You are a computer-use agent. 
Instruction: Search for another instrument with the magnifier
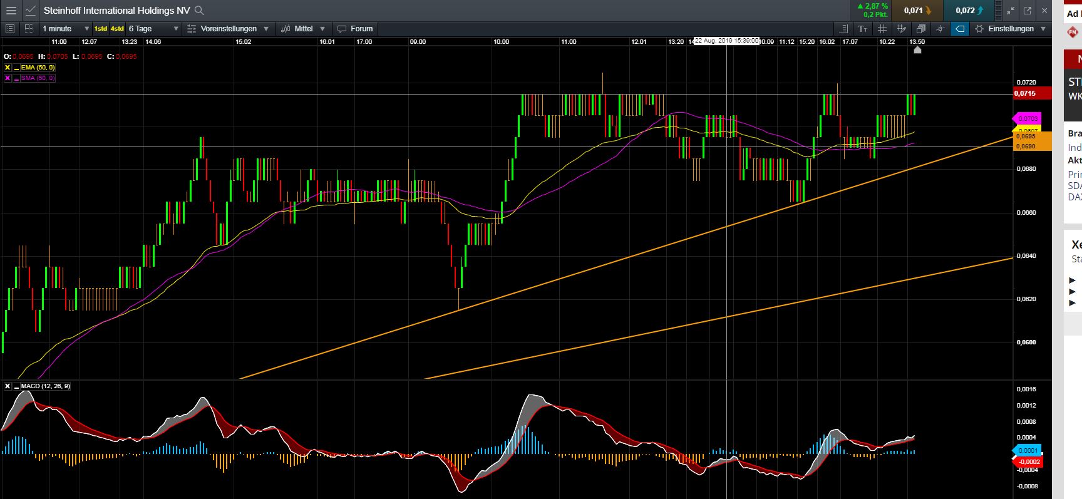(199, 11)
